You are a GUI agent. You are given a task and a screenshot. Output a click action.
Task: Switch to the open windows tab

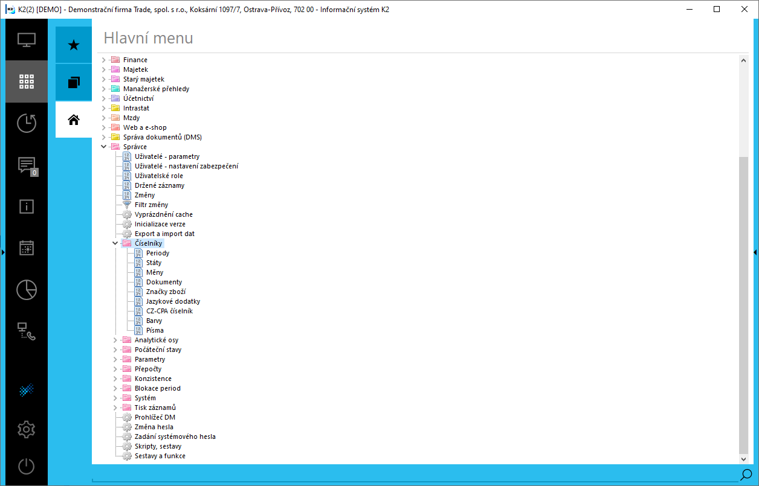click(74, 82)
